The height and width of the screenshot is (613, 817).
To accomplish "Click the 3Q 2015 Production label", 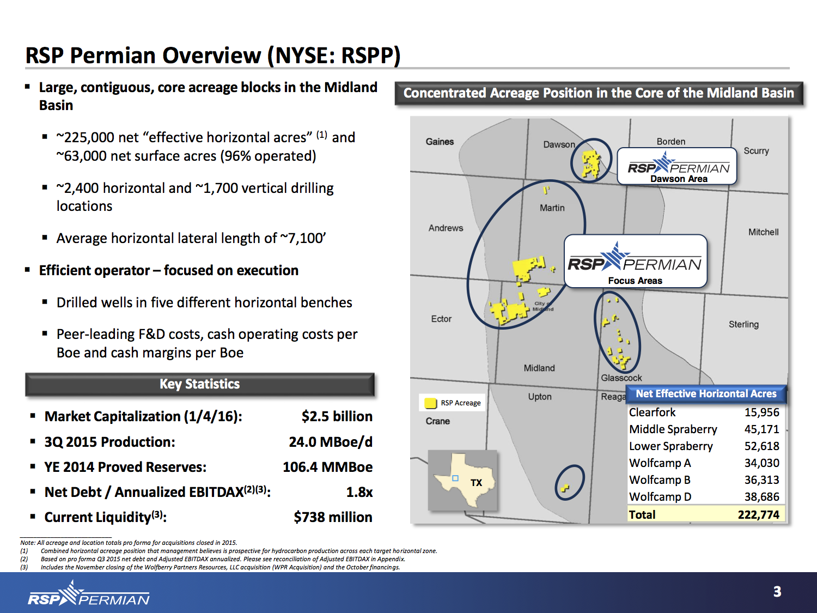I will [109, 442].
